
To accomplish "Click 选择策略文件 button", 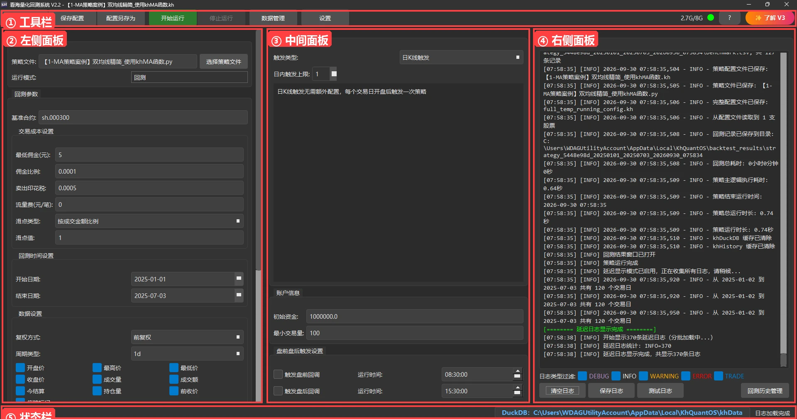I will 224,62.
